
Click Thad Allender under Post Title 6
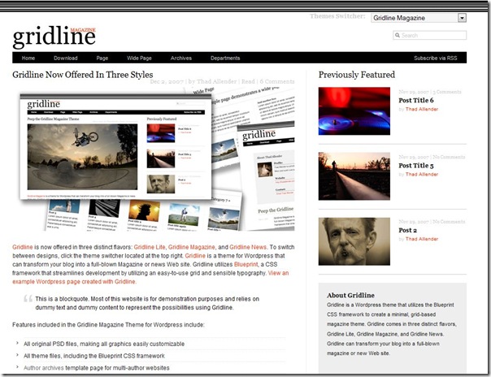tap(421, 109)
